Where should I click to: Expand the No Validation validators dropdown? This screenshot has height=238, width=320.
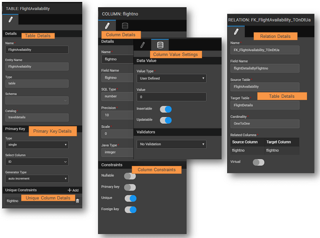click(171, 144)
